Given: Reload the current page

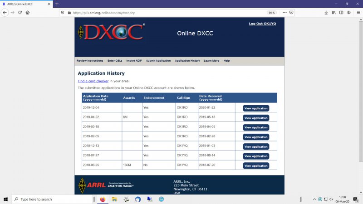Looking at the screenshot, I should pos(20,13).
